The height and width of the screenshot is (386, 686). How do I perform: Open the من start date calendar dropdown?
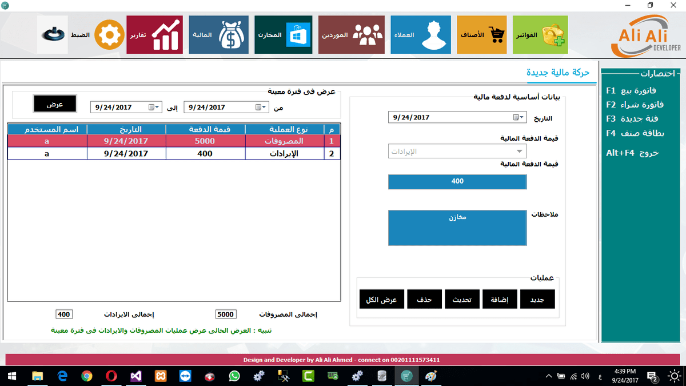pyautogui.click(x=261, y=107)
